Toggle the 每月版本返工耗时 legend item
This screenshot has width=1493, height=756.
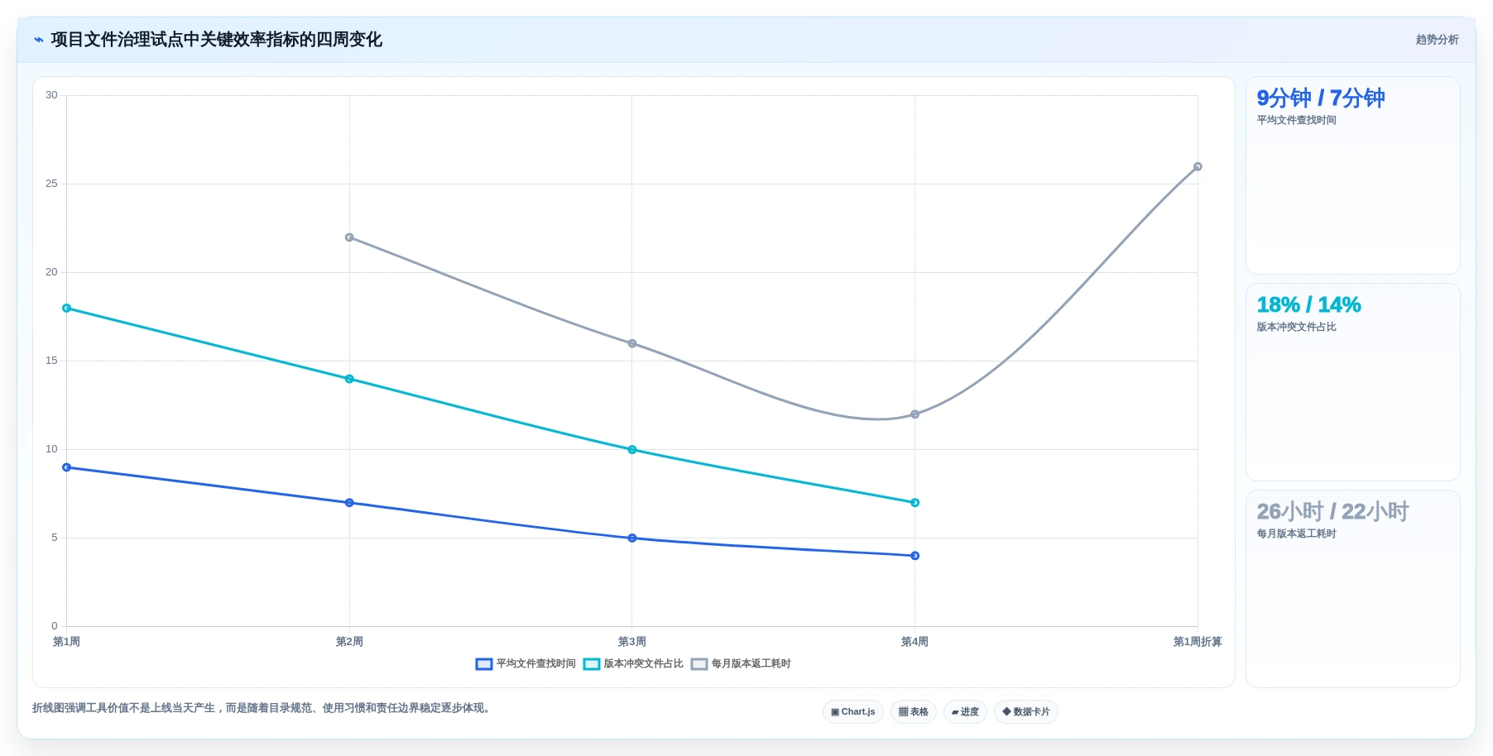point(741,663)
